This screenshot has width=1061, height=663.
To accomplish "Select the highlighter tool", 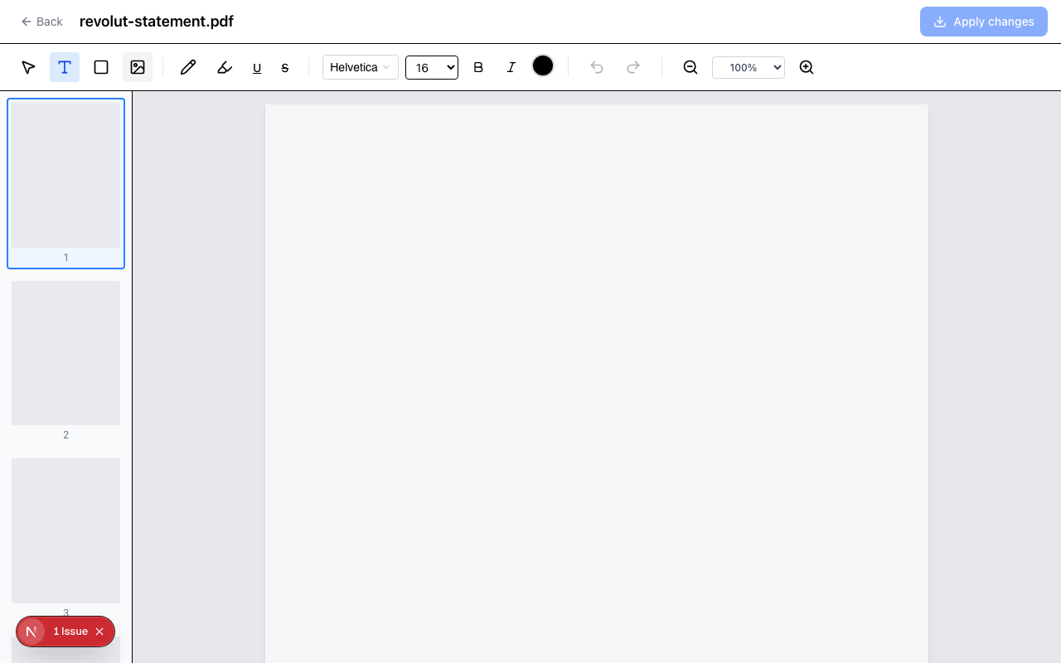I will pos(224,67).
